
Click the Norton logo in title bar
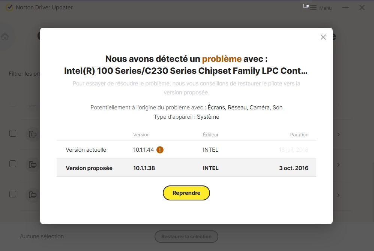[x=9, y=7]
